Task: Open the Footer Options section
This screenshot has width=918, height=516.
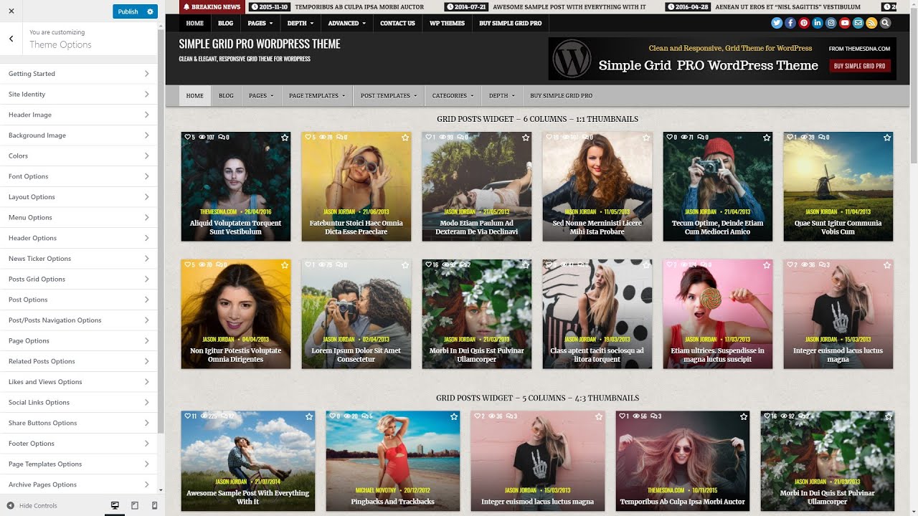Action: (79, 444)
